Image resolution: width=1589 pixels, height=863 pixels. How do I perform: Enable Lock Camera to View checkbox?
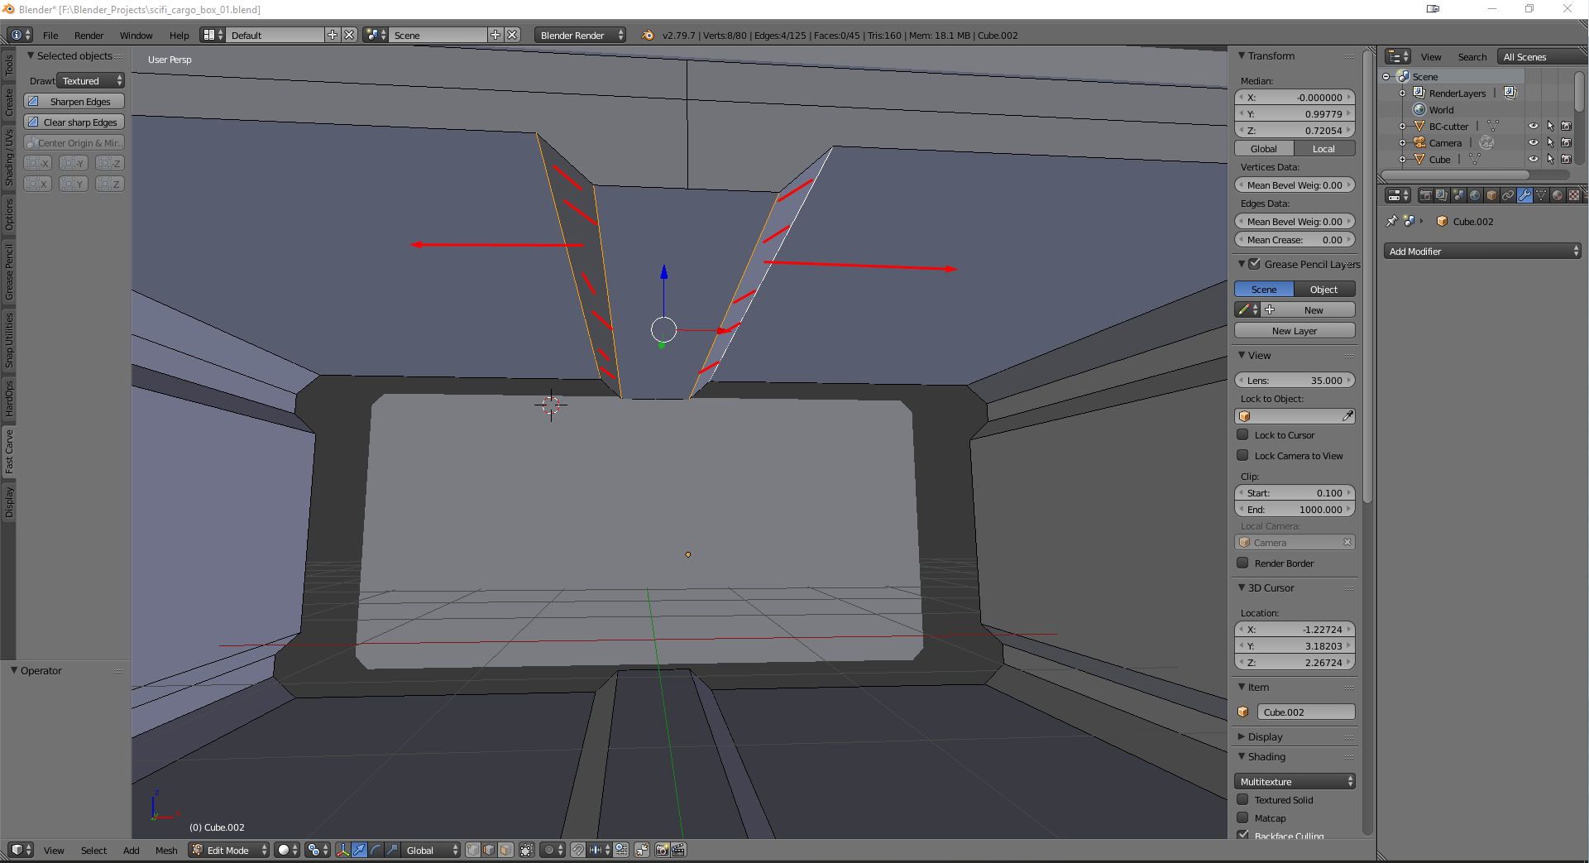pyautogui.click(x=1242, y=455)
